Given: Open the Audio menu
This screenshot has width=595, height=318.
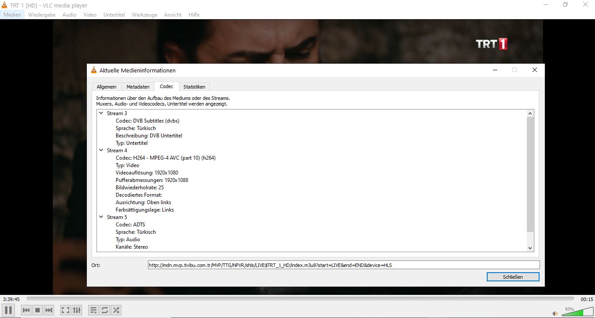Looking at the screenshot, I should (x=69, y=14).
